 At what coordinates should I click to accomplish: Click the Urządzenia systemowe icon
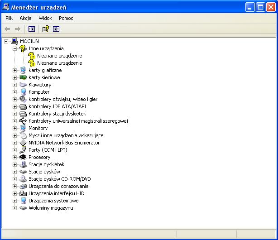coord(23,201)
